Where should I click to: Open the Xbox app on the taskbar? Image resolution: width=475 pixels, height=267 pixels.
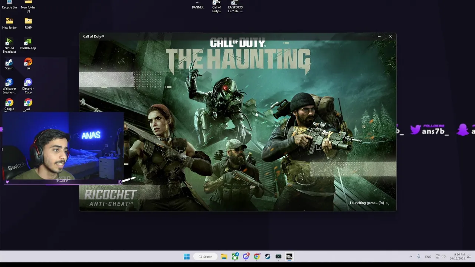[x=235, y=257]
